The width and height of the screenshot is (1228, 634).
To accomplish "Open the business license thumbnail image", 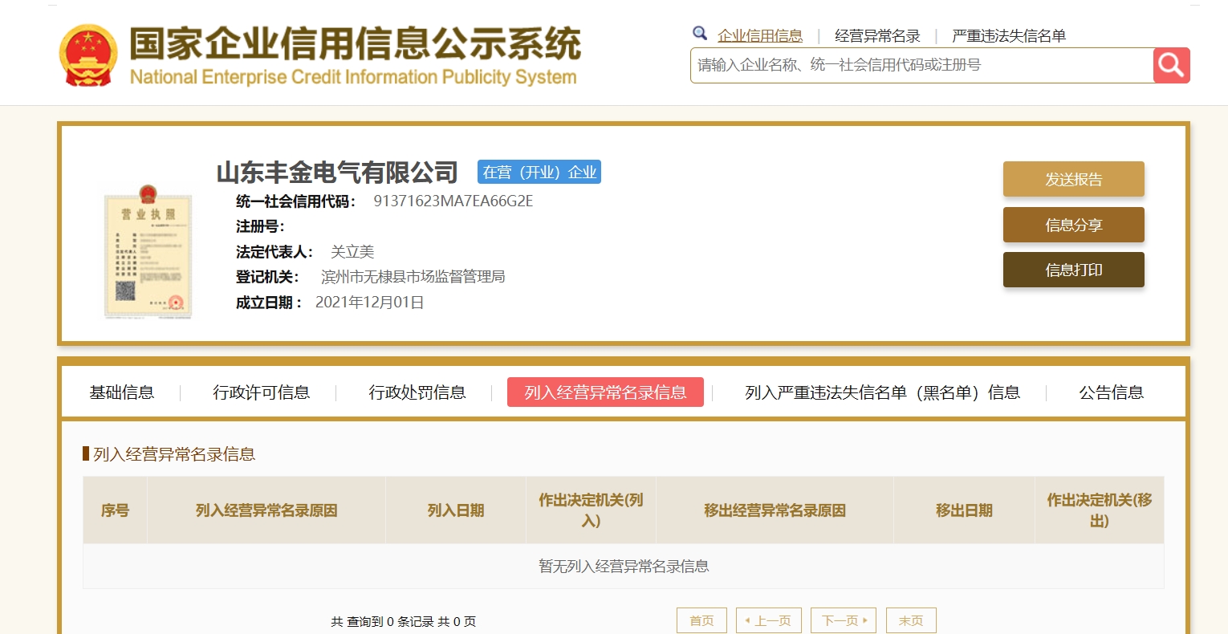I will (148, 251).
